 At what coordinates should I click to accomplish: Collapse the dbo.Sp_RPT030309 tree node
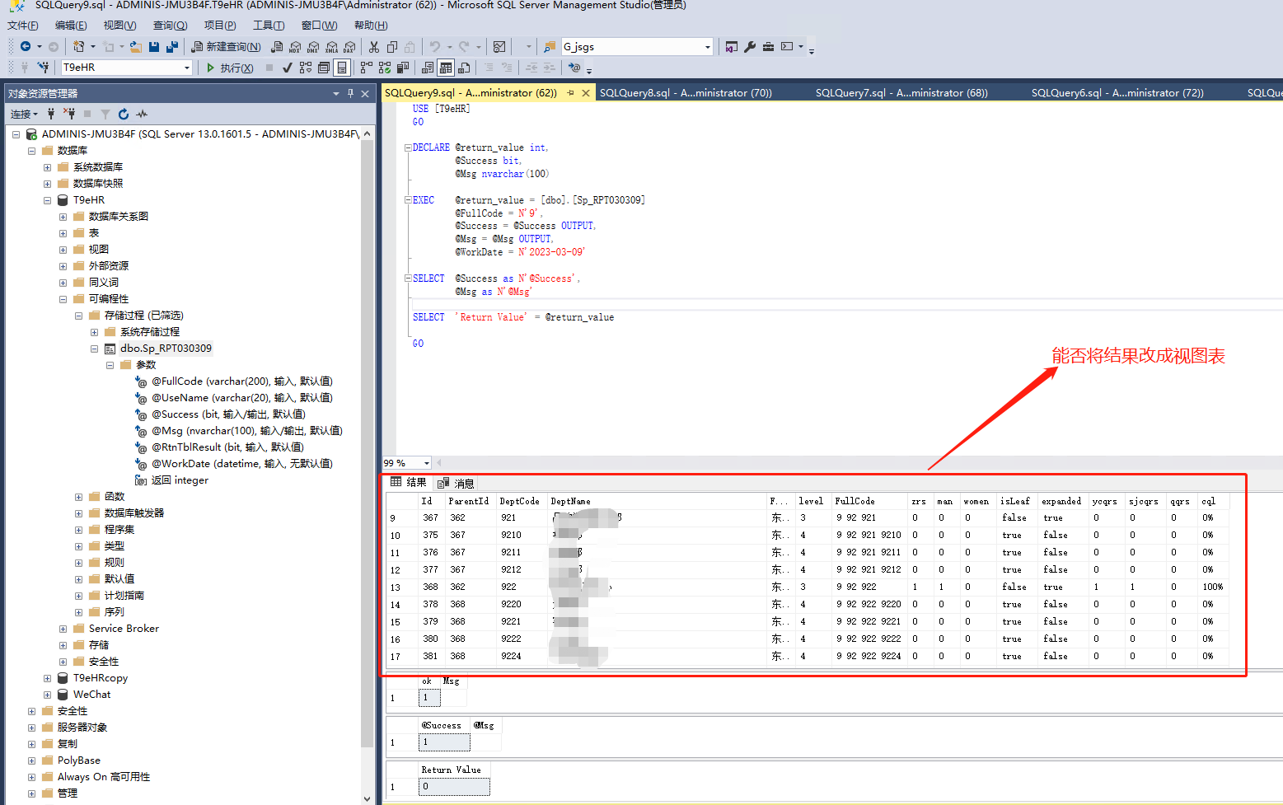[x=95, y=349]
